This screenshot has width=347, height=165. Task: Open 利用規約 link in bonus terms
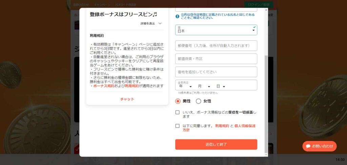132,86
